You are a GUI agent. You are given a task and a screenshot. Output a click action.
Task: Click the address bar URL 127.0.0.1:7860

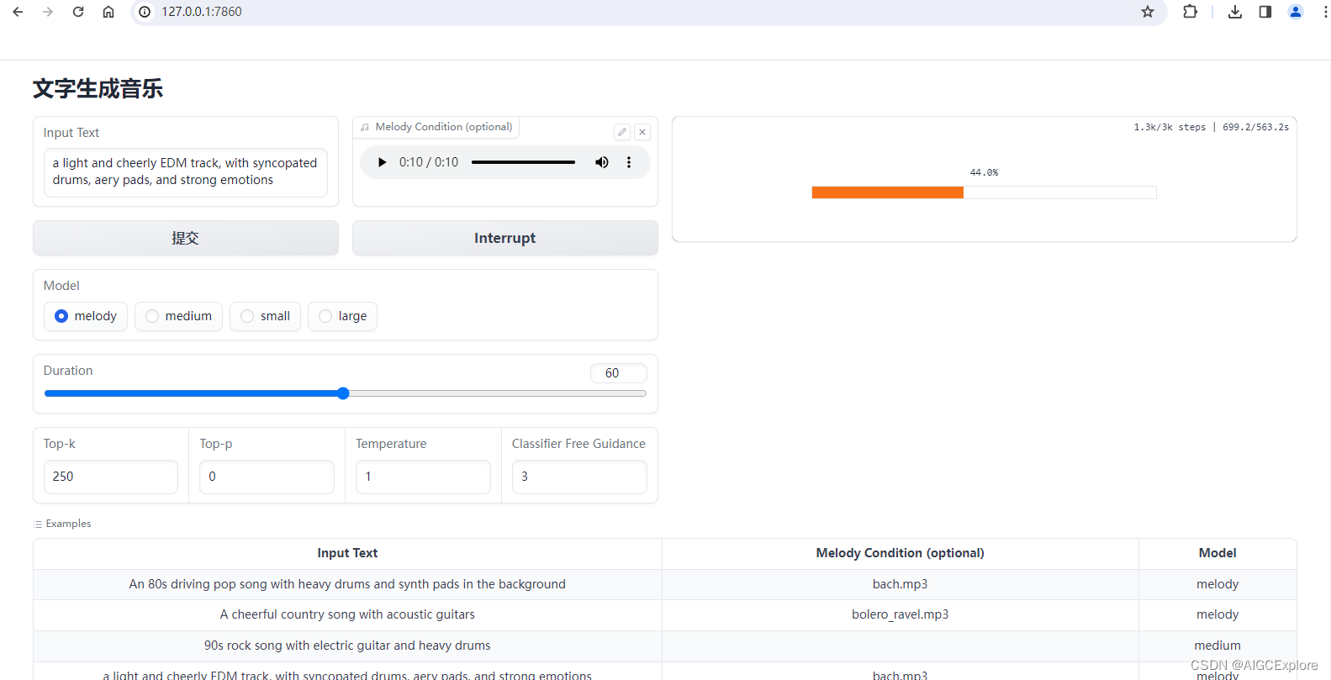click(202, 12)
